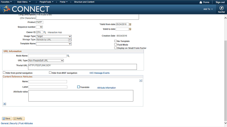Check Display on Small Form Factor

point(115,48)
